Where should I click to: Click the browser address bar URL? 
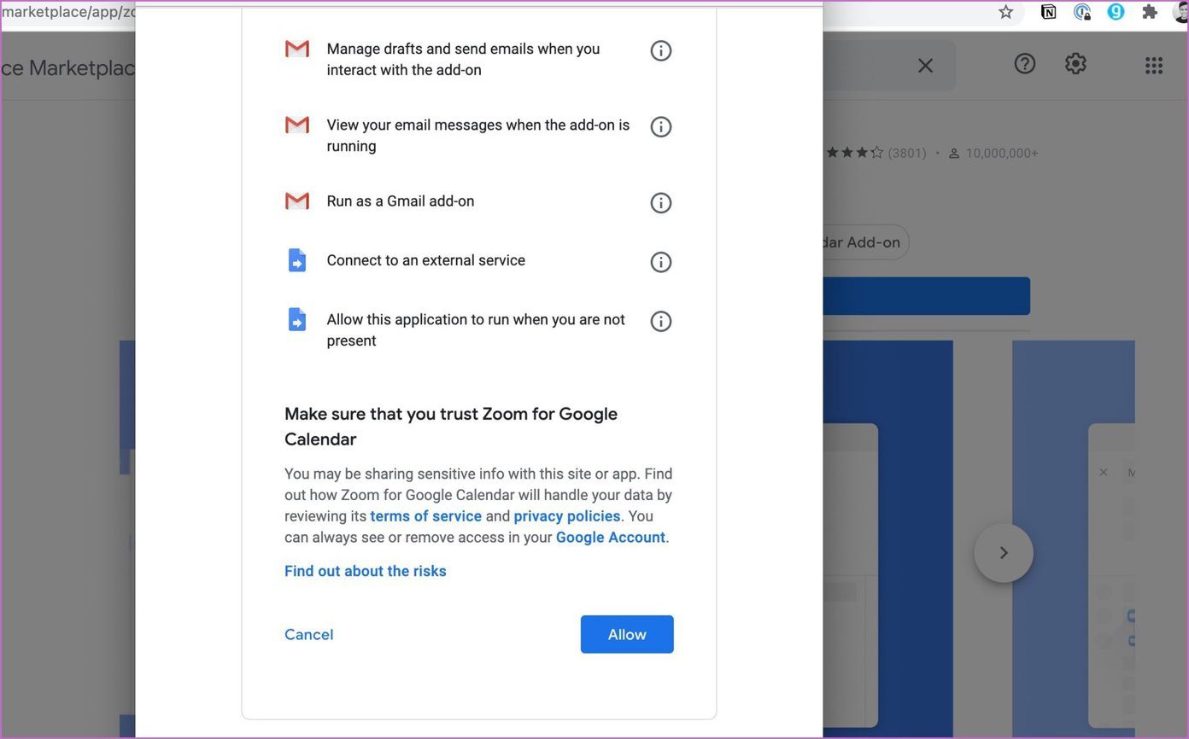pyautogui.click(x=68, y=12)
